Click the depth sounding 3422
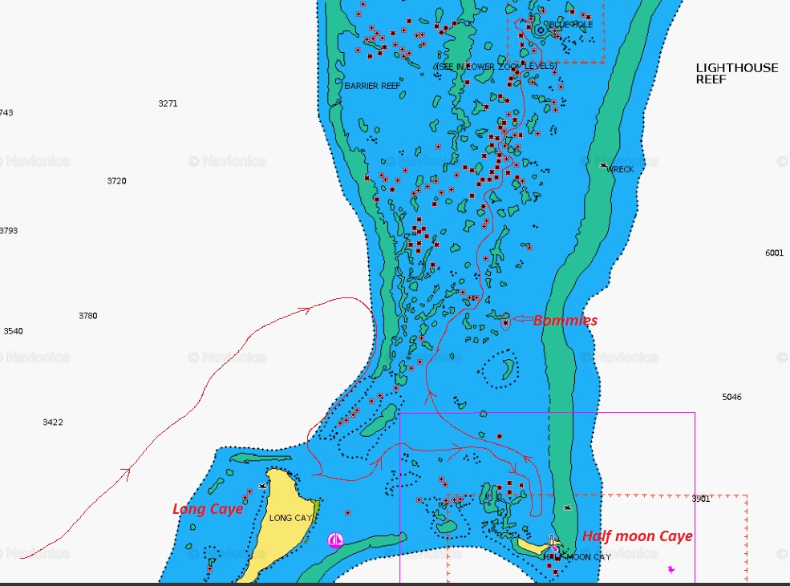 click(x=53, y=422)
